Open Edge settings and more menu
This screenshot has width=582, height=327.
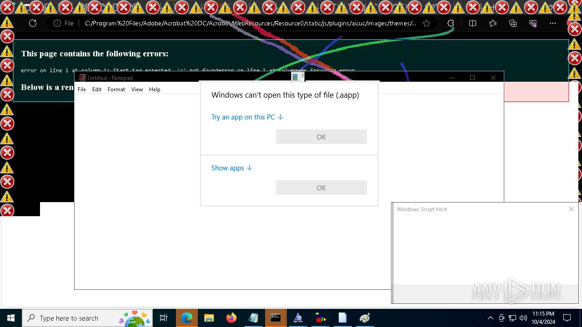553,23
